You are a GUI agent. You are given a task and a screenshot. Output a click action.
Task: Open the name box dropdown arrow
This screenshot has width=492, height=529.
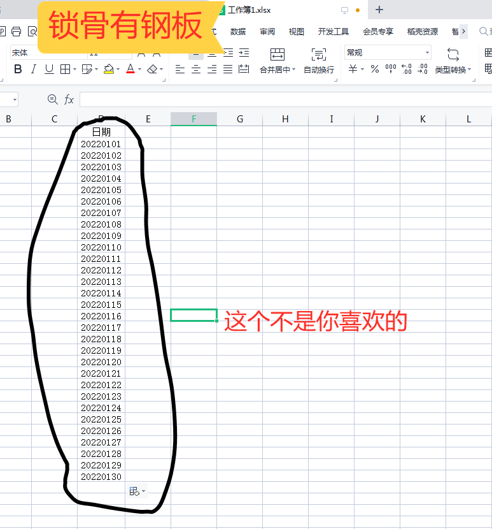pos(15,99)
